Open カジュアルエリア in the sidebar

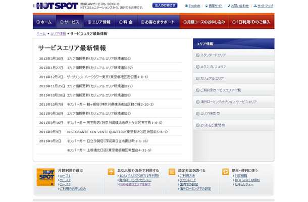[x=234, y=78]
